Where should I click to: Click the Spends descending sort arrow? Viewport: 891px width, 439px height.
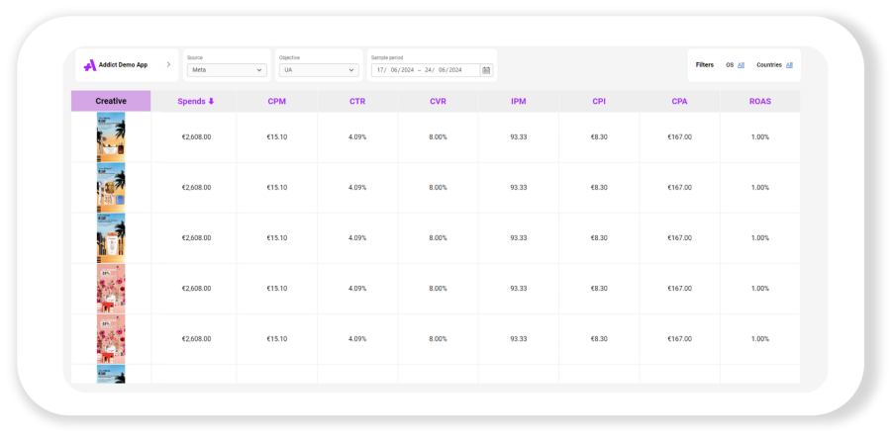click(x=211, y=101)
